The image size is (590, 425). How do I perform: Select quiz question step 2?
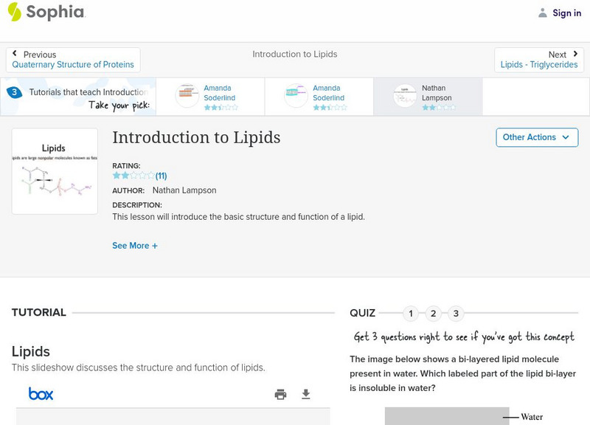[x=434, y=314]
